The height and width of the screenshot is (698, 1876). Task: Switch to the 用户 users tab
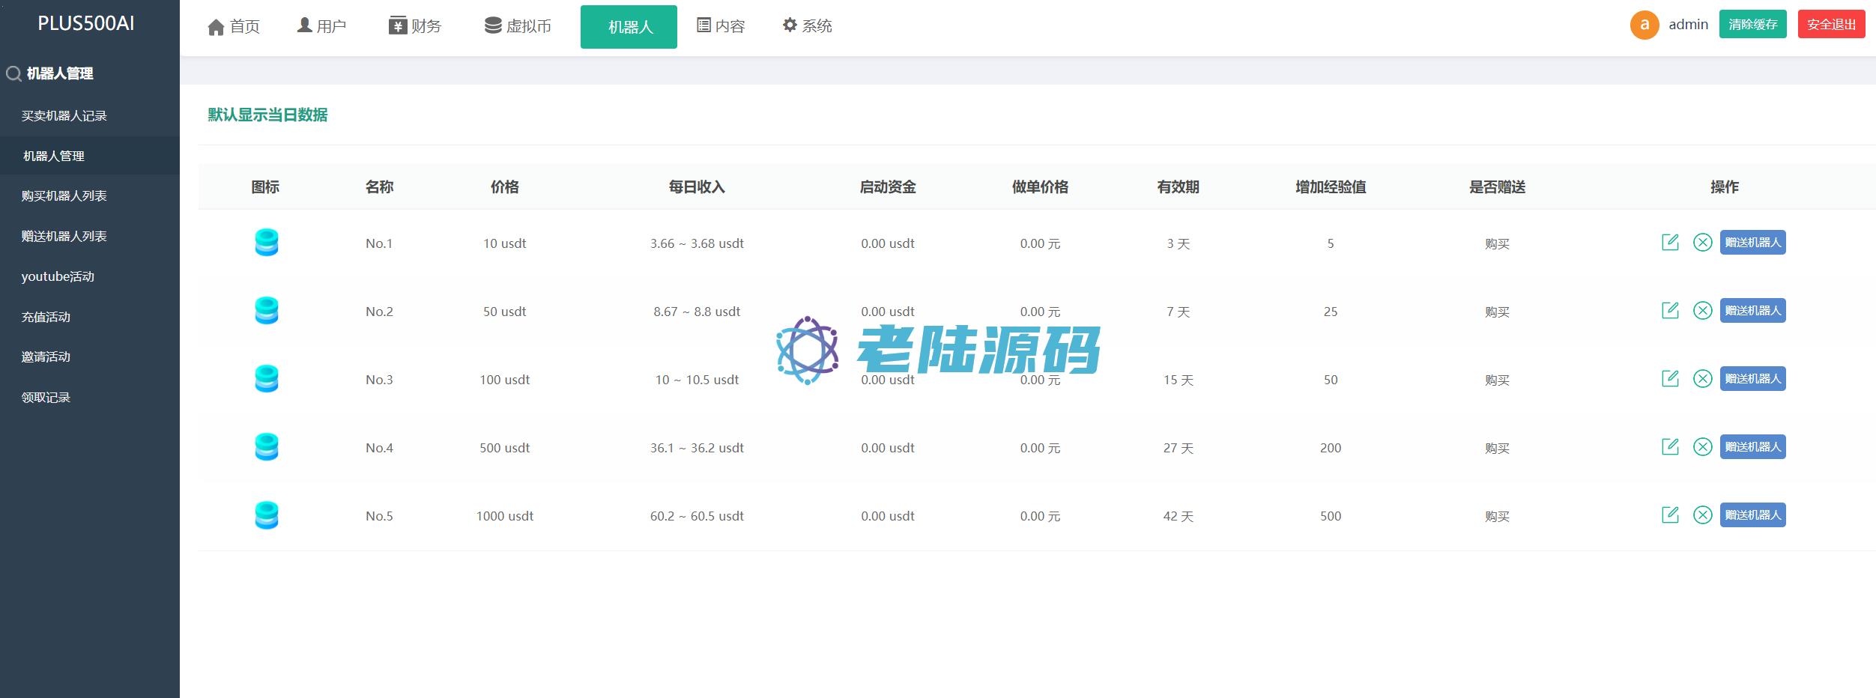(321, 27)
